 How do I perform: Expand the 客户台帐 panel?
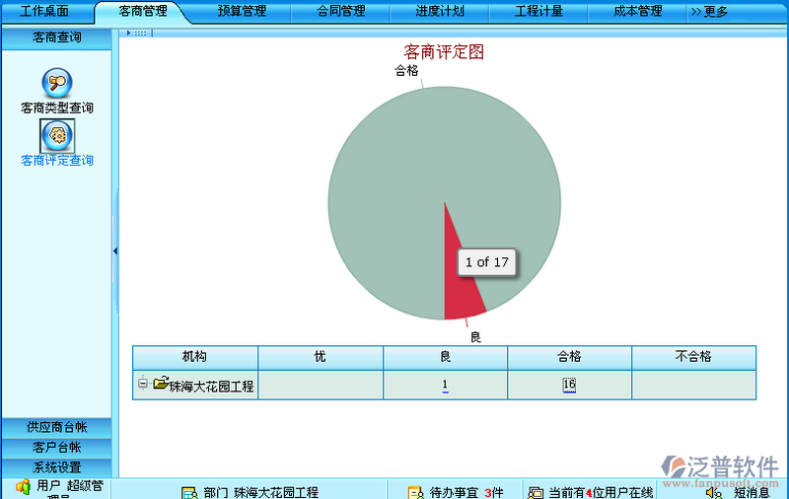coord(56,447)
